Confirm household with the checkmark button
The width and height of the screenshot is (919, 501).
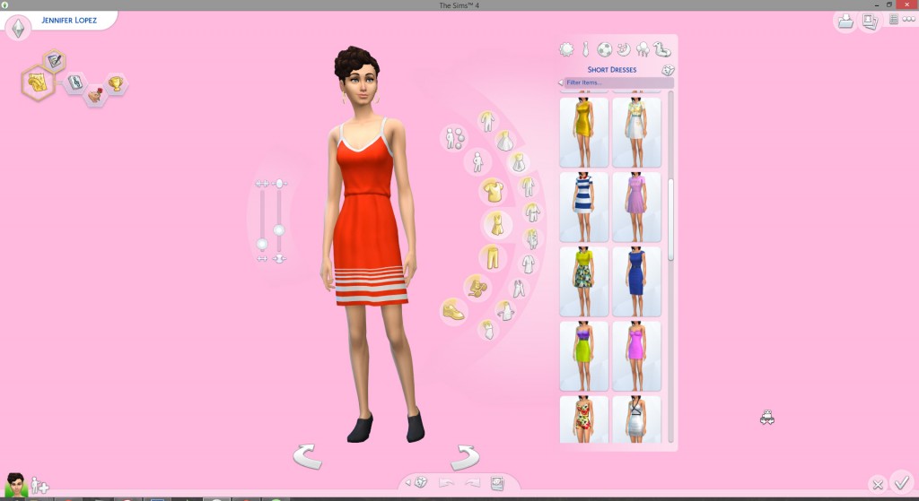coord(901,482)
